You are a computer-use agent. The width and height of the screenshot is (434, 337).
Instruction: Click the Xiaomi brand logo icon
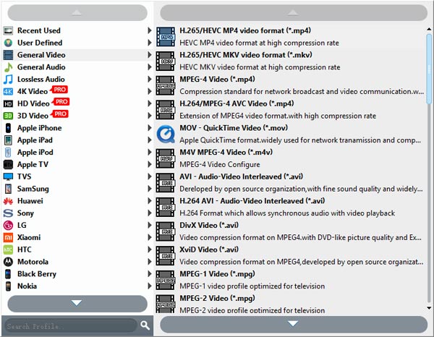(8, 237)
